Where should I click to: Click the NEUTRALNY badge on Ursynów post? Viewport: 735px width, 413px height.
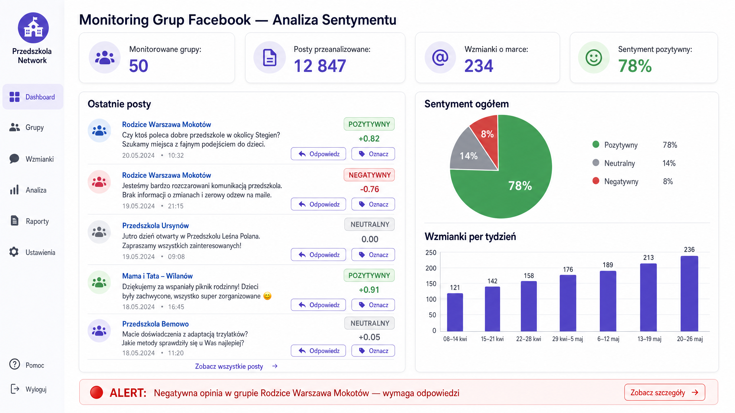(x=370, y=224)
